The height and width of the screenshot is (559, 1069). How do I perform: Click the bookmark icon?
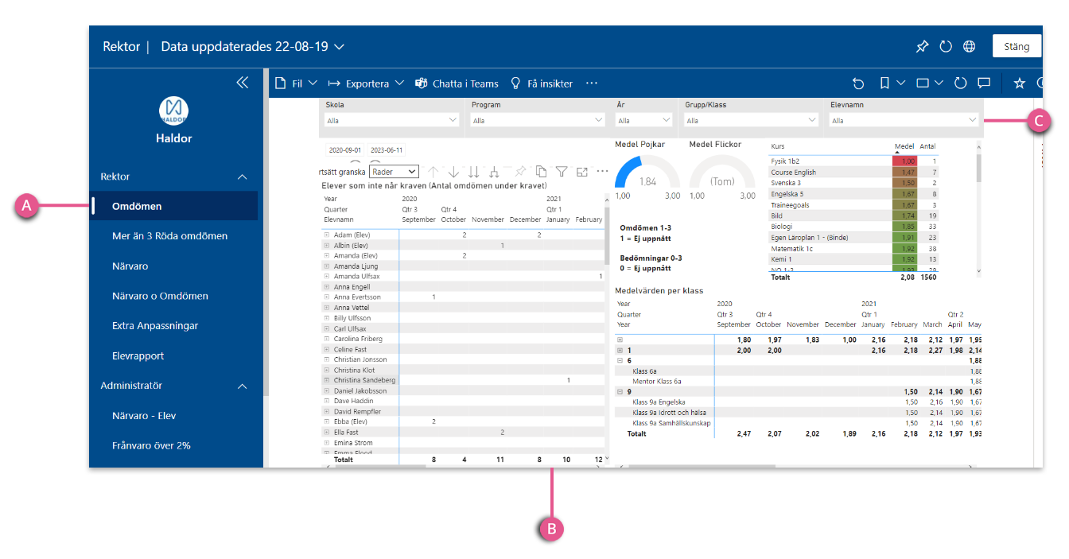884,83
